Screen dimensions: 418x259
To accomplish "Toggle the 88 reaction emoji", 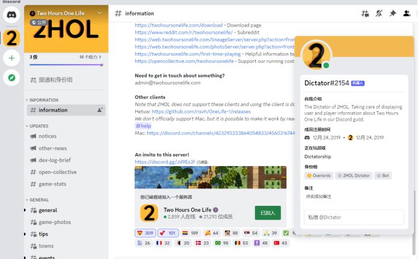I will point(231,233).
